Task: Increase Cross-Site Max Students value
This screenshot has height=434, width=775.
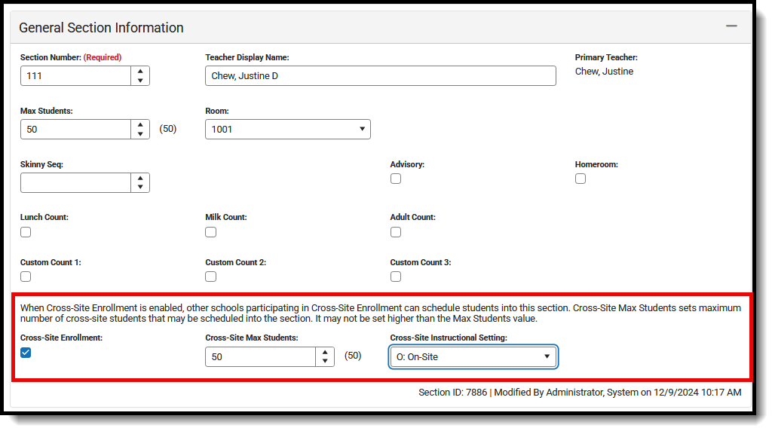Action: pos(324,352)
